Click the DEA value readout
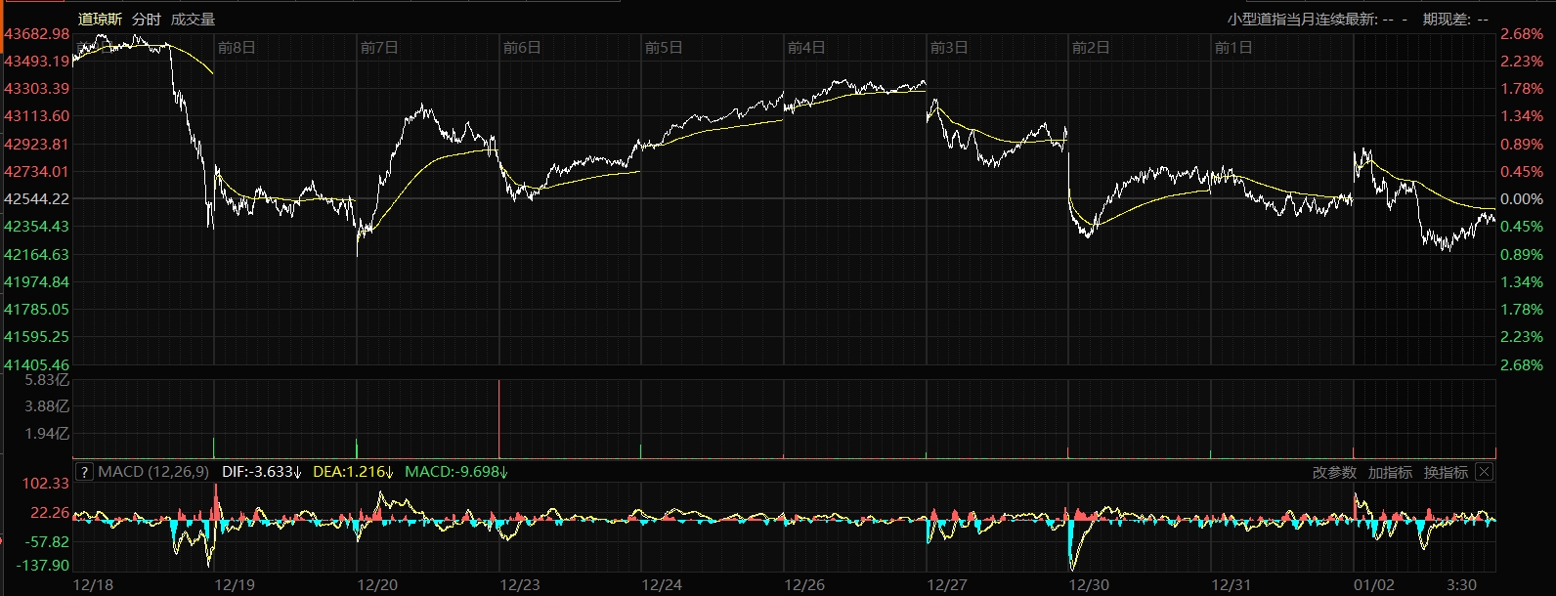 click(352, 472)
